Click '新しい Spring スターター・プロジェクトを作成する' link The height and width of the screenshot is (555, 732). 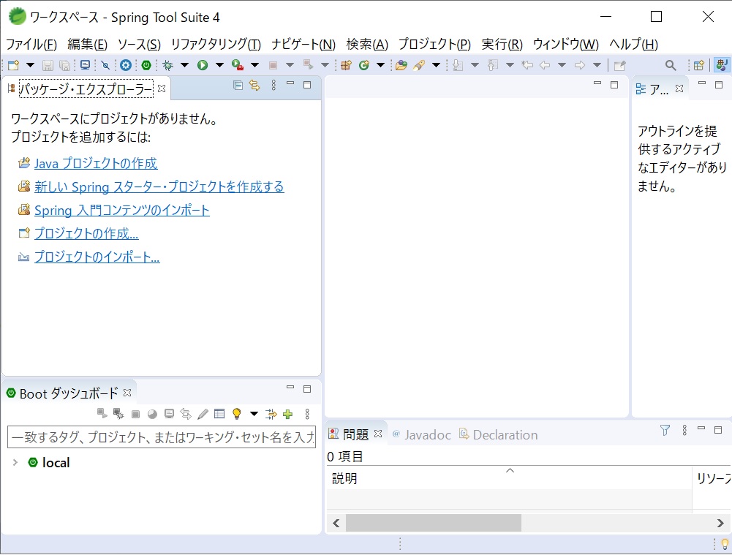click(x=159, y=186)
